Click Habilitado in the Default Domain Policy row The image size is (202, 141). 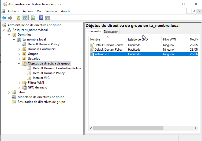point(134,50)
